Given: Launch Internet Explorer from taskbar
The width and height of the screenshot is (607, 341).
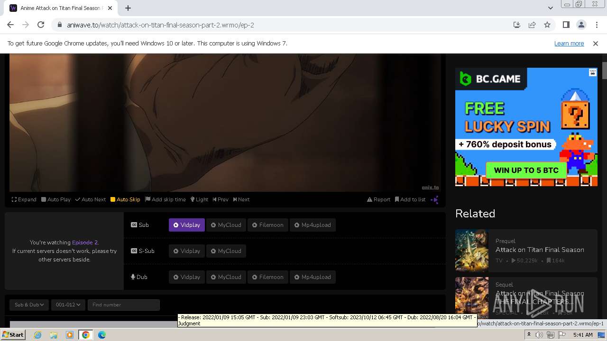Looking at the screenshot, I should pyautogui.click(x=38, y=335).
